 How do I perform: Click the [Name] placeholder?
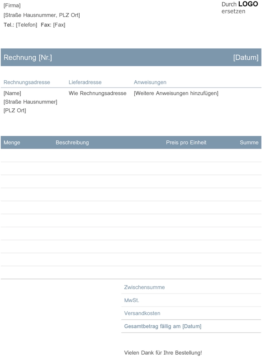(12, 93)
